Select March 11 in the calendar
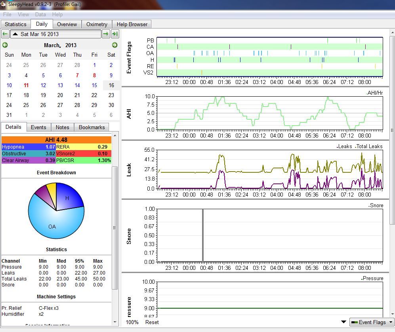 pos(26,85)
